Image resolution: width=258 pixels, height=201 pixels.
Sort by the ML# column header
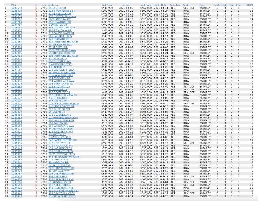pos(14,5)
